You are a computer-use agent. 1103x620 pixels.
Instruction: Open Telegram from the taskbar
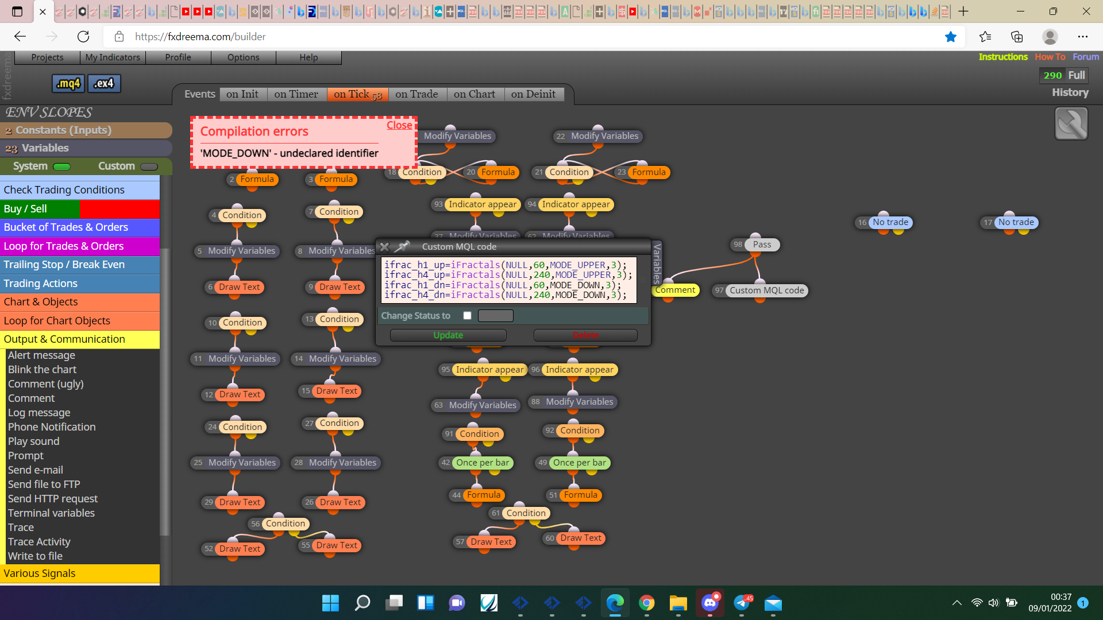[742, 603]
